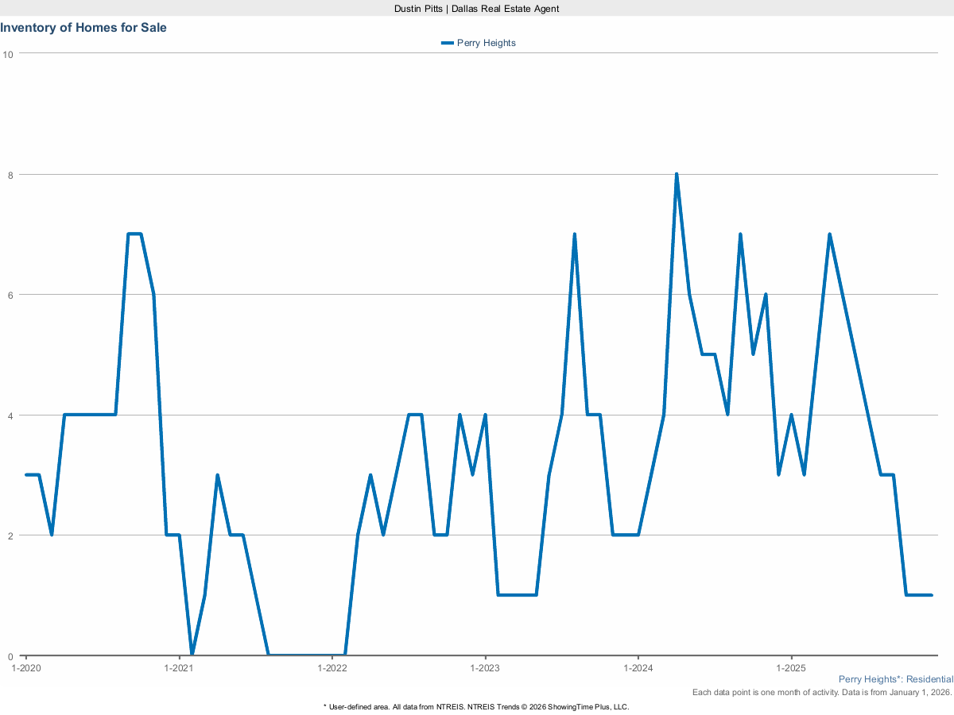954x715 pixels.
Task: Select the 1-2020 x-axis label
Action: click(26, 667)
